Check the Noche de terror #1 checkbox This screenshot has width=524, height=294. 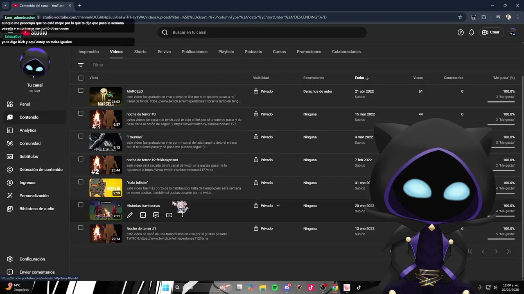[81, 228]
